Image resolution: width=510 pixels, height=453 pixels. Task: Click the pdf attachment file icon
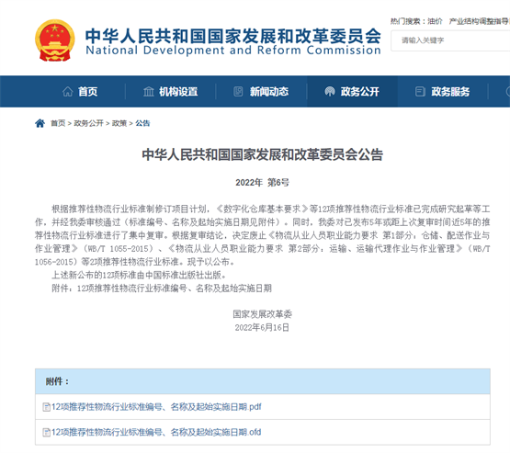pyautogui.click(x=47, y=407)
